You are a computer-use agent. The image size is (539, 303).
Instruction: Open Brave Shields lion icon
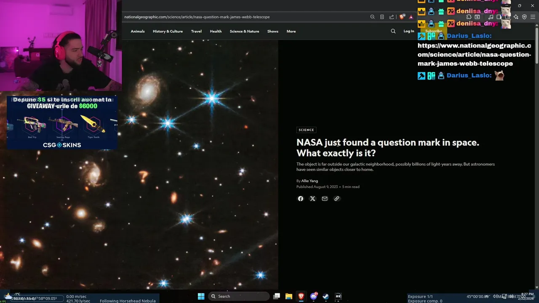pyautogui.click(x=402, y=17)
